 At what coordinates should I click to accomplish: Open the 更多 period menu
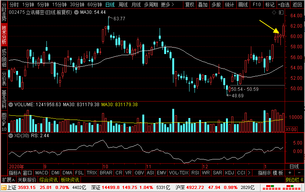166,5
